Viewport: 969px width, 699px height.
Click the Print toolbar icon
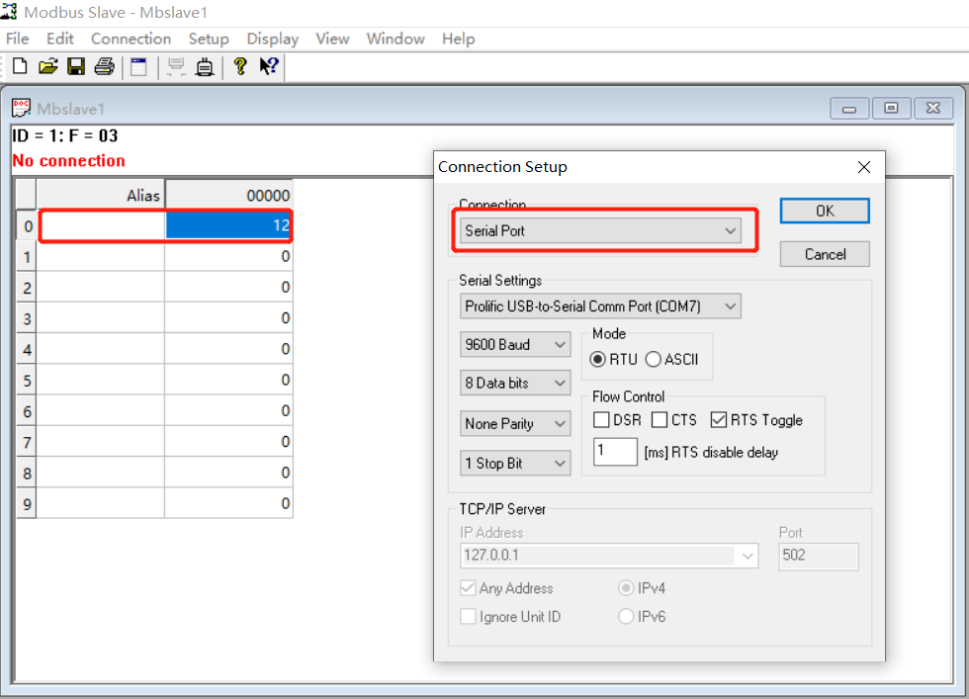click(x=104, y=66)
